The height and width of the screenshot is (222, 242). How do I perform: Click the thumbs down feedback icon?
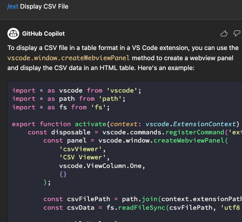[237, 33]
